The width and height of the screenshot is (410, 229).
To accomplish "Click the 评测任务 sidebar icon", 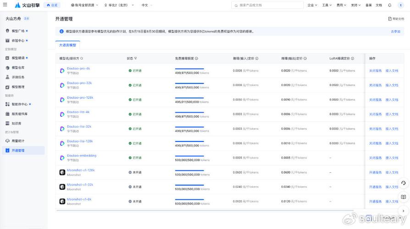I will pos(7,77).
